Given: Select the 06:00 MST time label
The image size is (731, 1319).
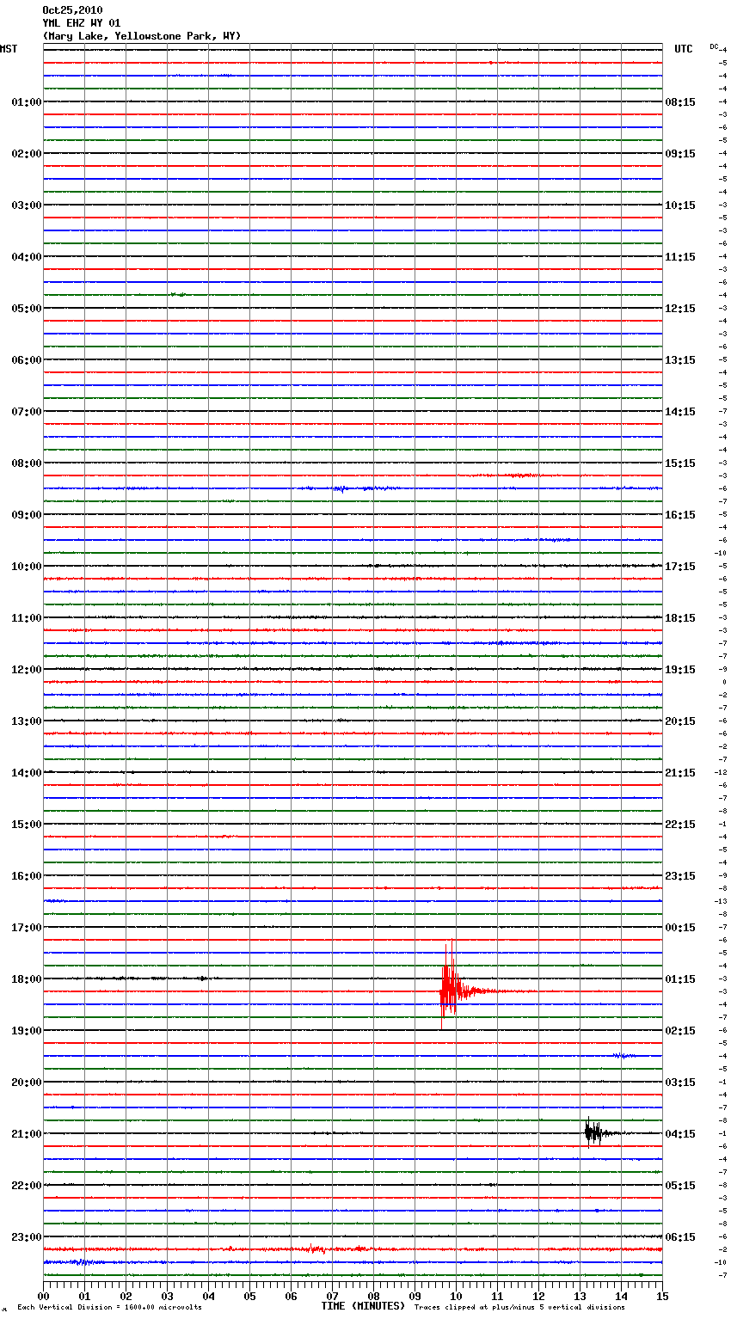Looking at the screenshot, I should tap(26, 360).
